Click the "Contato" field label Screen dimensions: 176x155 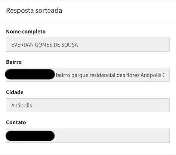click(16, 122)
